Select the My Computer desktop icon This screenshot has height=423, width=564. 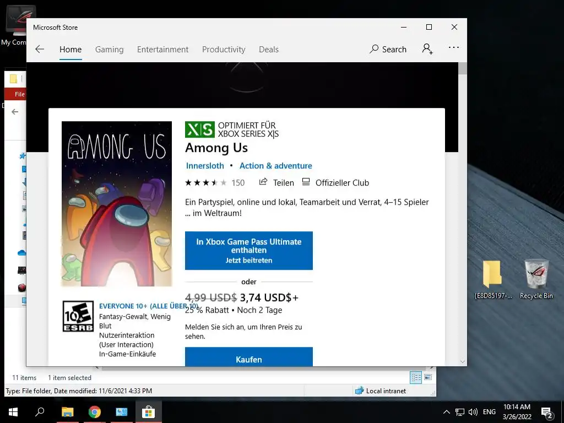(x=14, y=25)
